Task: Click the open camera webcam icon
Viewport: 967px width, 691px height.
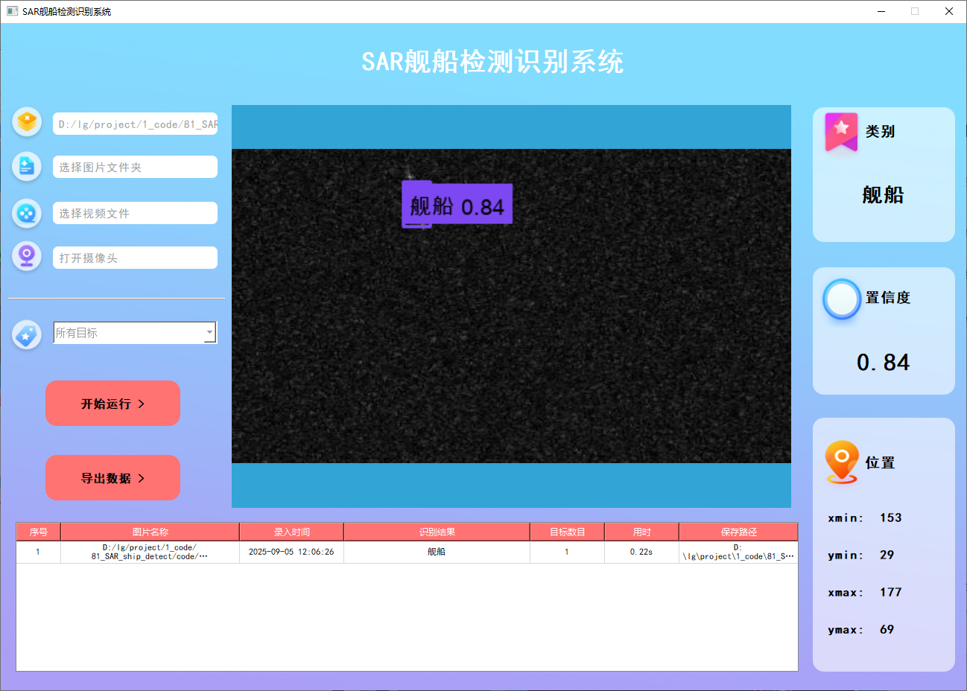Action: pyautogui.click(x=27, y=257)
